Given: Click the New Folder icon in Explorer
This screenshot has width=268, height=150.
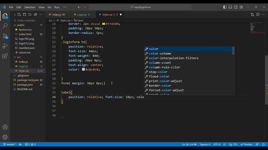Looking at the screenshot, I should tap(24, 15).
